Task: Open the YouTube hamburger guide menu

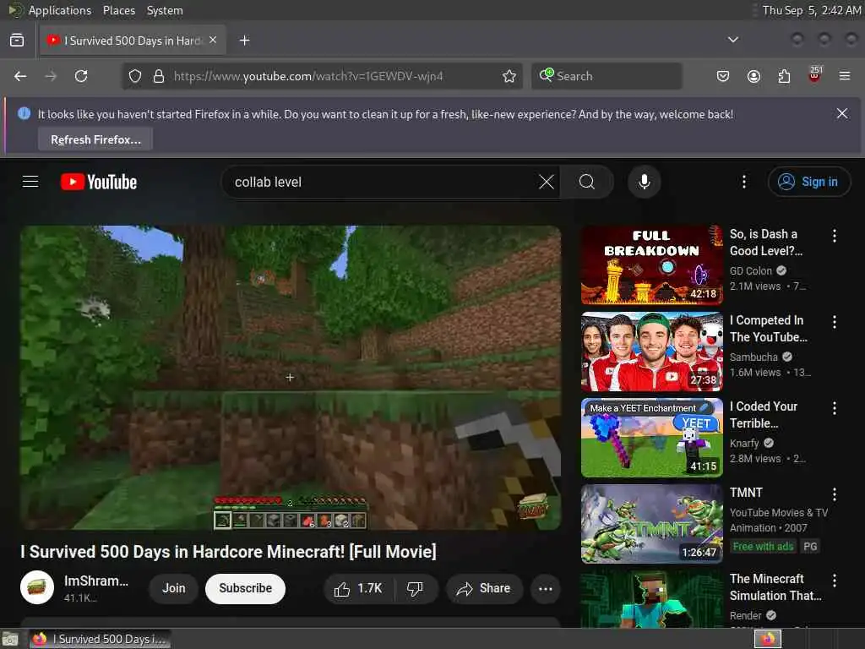Action: click(x=30, y=182)
